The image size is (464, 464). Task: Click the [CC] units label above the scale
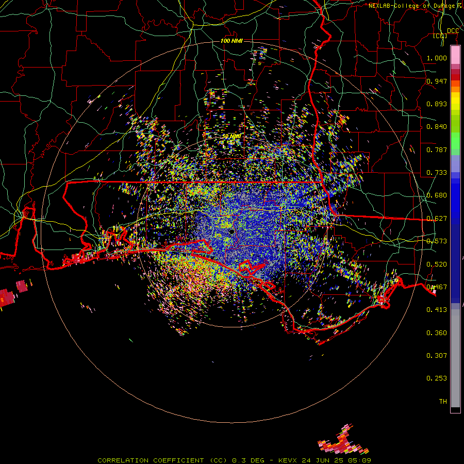pyautogui.click(x=440, y=36)
